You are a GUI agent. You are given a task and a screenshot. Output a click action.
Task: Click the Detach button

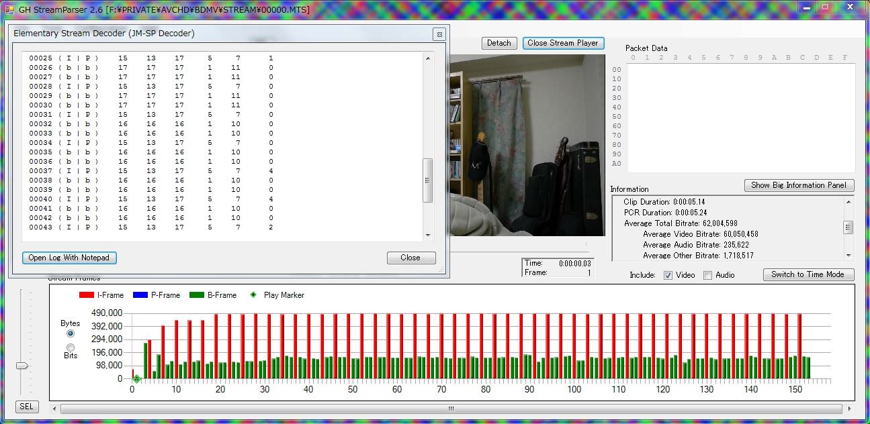pos(498,43)
